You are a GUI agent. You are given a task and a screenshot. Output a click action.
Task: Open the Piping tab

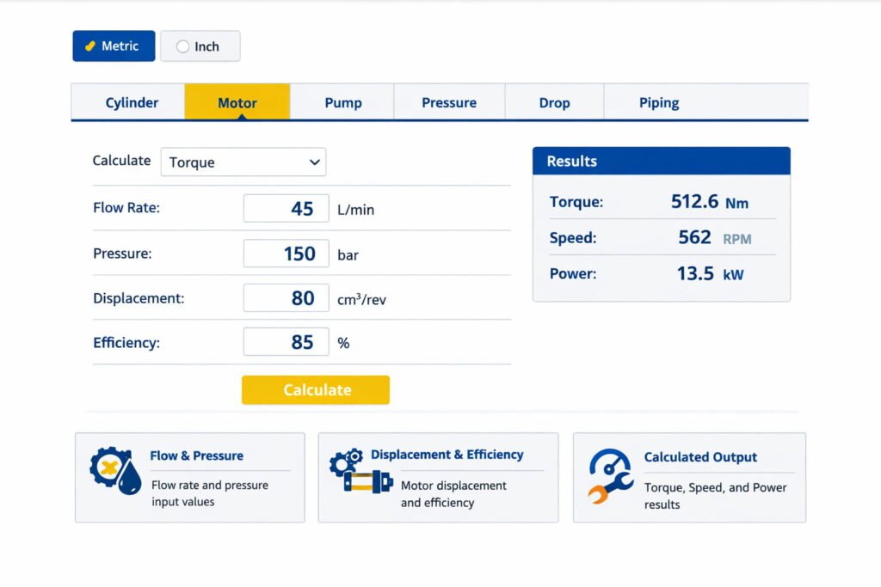(659, 103)
